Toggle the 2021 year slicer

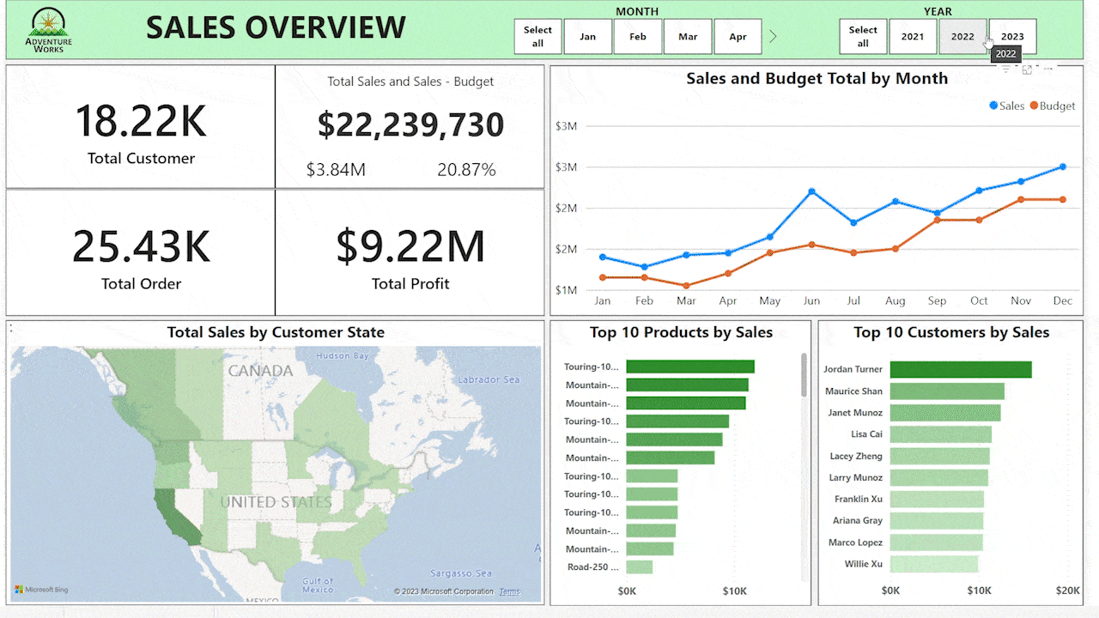(913, 37)
